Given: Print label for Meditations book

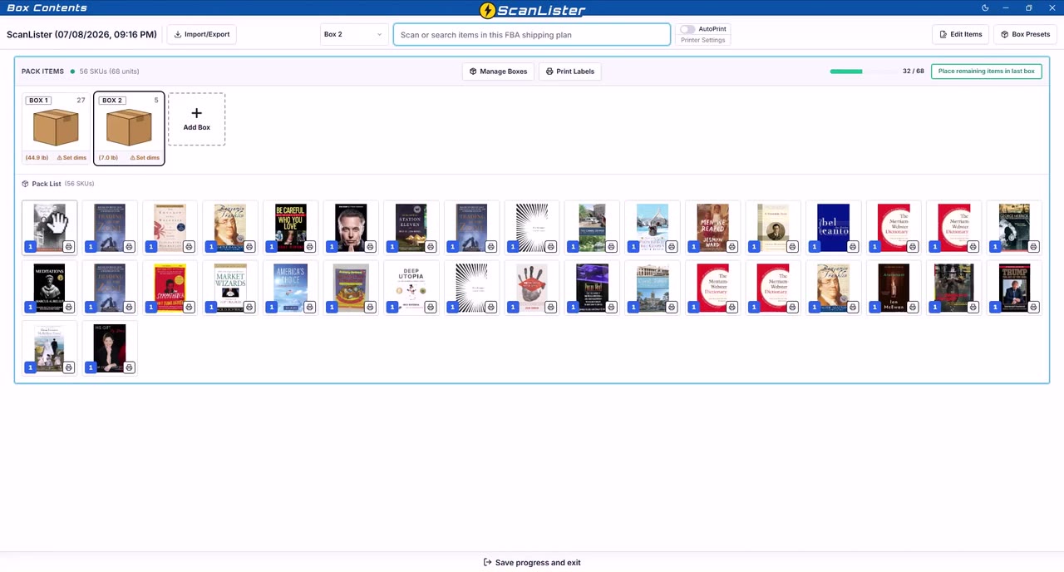Looking at the screenshot, I should (x=69, y=307).
